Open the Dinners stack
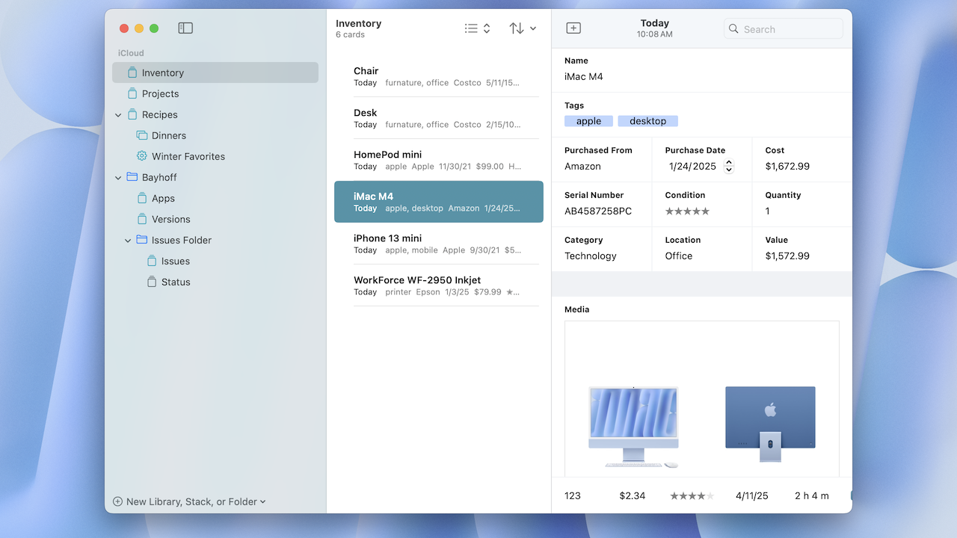The image size is (957, 538). point(215,135)
